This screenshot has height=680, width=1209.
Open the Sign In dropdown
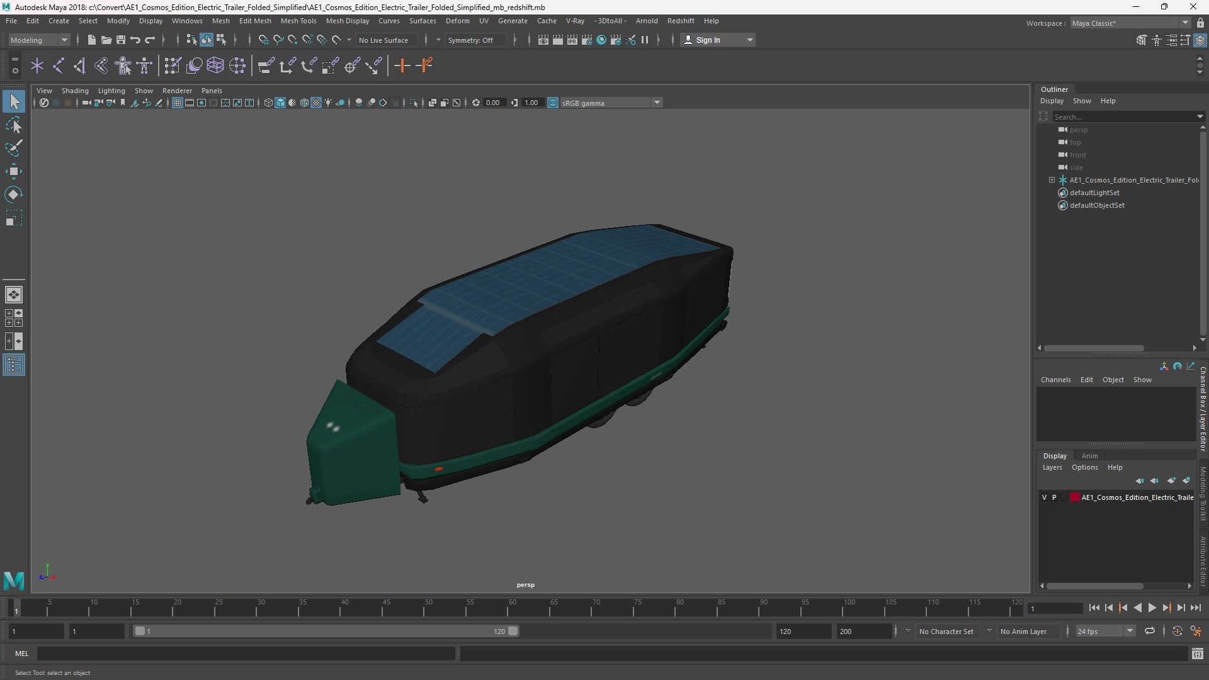point(718,40)
